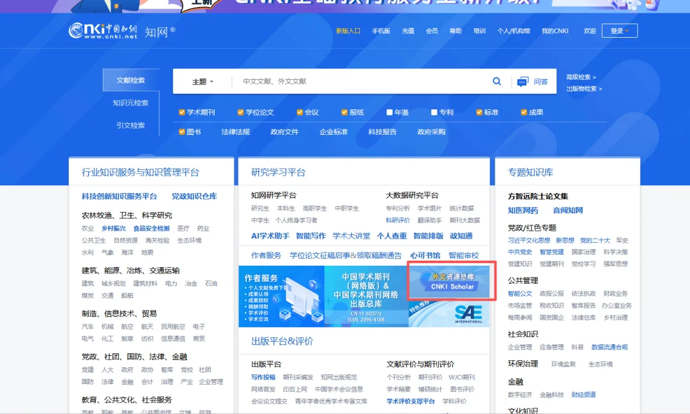Open the 知医网药 link
The height and width of the screenshot is (414, 690).
tap(523, 210)
